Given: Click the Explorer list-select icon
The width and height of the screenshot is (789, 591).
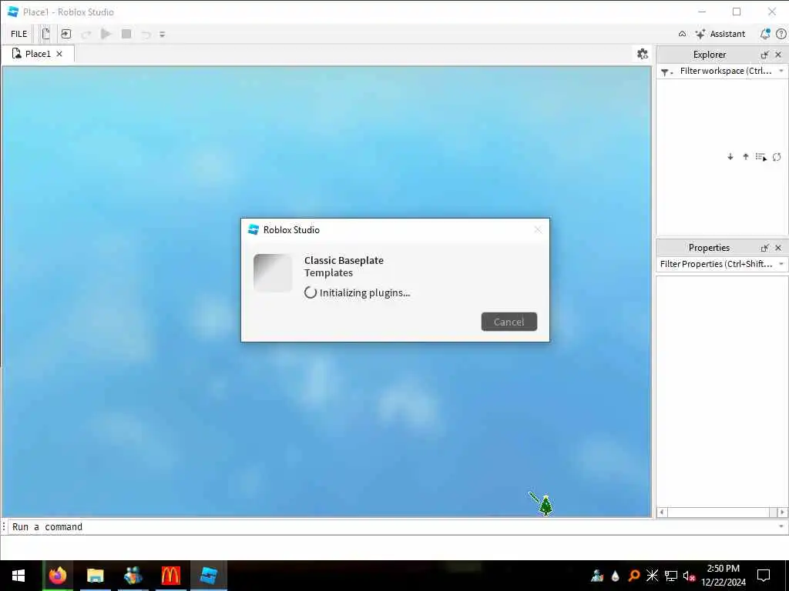Looking at the screenshot, I should pos(761,157).
